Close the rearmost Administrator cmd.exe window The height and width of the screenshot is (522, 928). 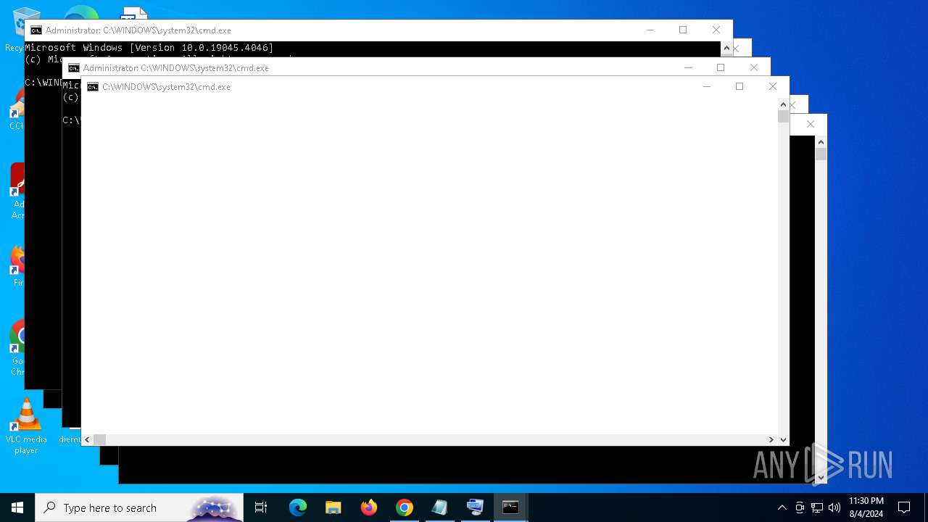[716, 30]
